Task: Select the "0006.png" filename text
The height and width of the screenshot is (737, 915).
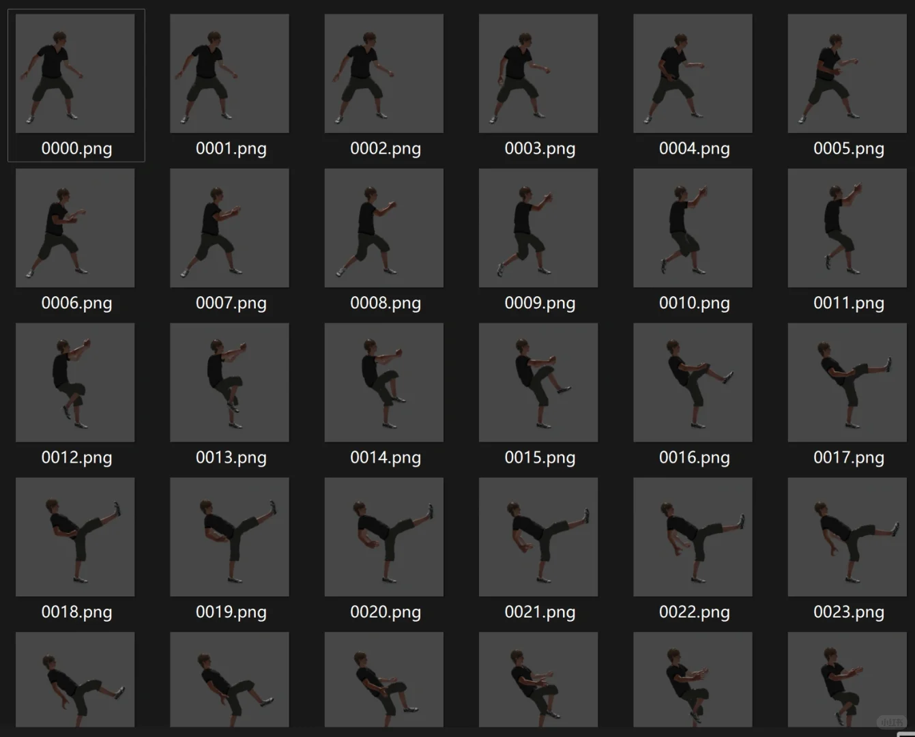Action: (x=76, y=303)
